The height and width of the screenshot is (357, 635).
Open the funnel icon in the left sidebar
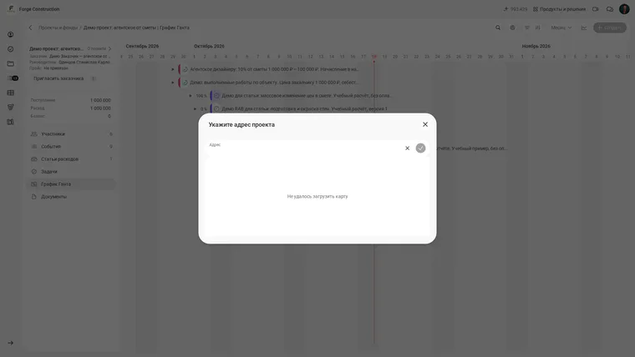click(11, 107)
